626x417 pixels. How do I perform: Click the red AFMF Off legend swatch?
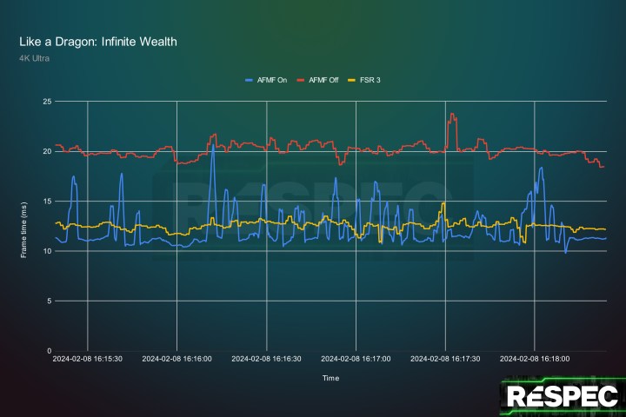(303, 79)
